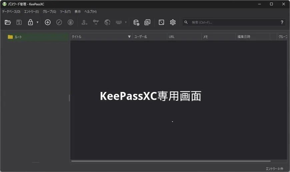The image size is (290, 172).
Task: Open the ヘルプ(H) menu
Action: pos(91,11)
